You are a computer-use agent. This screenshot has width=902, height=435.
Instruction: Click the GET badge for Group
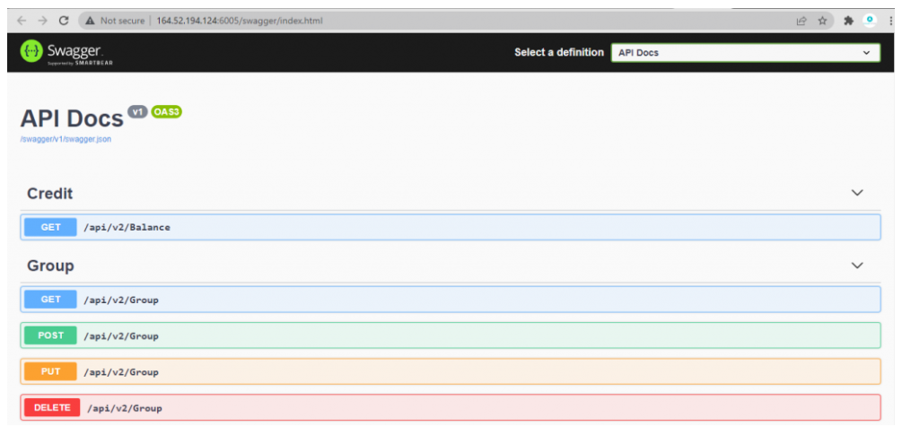click(x=50, y=300)
